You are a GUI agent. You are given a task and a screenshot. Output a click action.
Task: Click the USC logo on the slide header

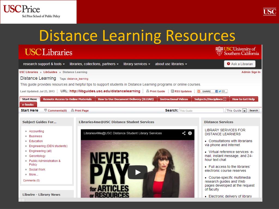point(269,12)
